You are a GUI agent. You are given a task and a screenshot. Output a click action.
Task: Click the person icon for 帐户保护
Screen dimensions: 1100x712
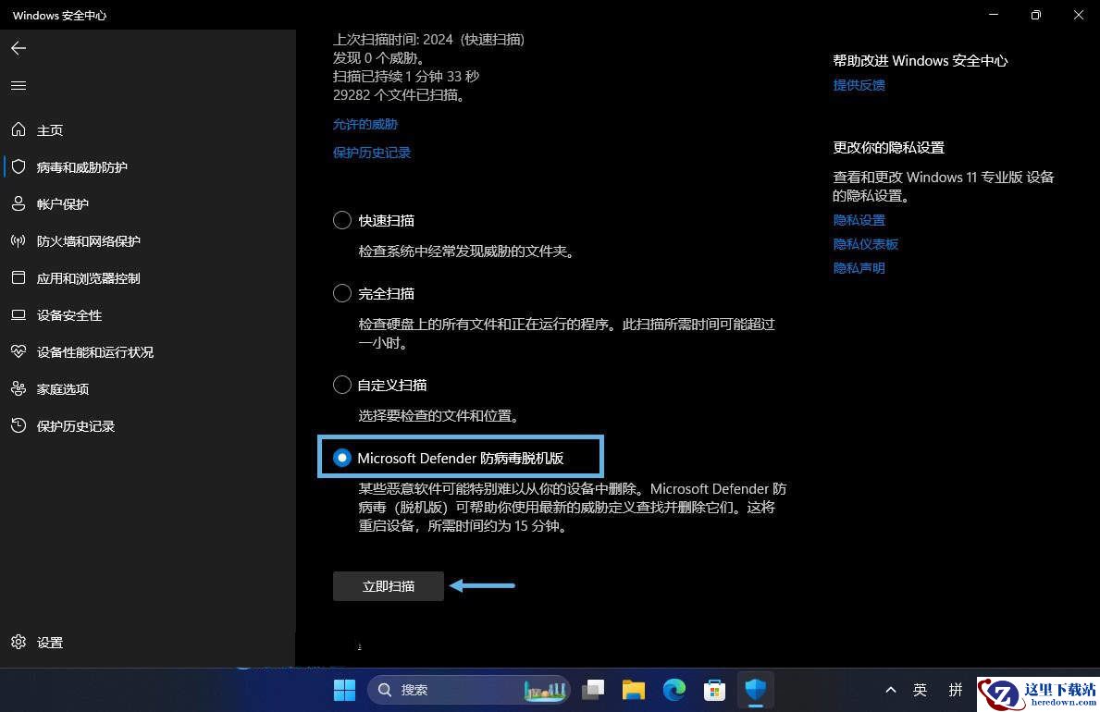coord(19,204)
